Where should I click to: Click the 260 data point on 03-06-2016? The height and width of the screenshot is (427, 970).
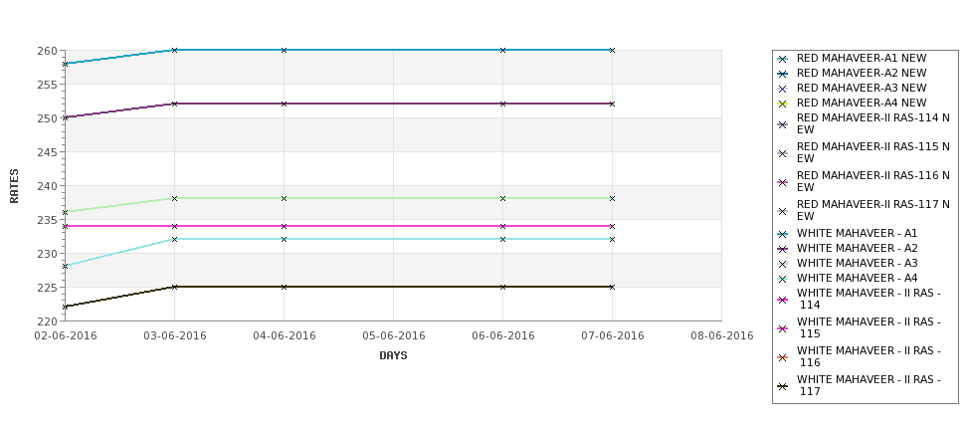click(174, 50)
